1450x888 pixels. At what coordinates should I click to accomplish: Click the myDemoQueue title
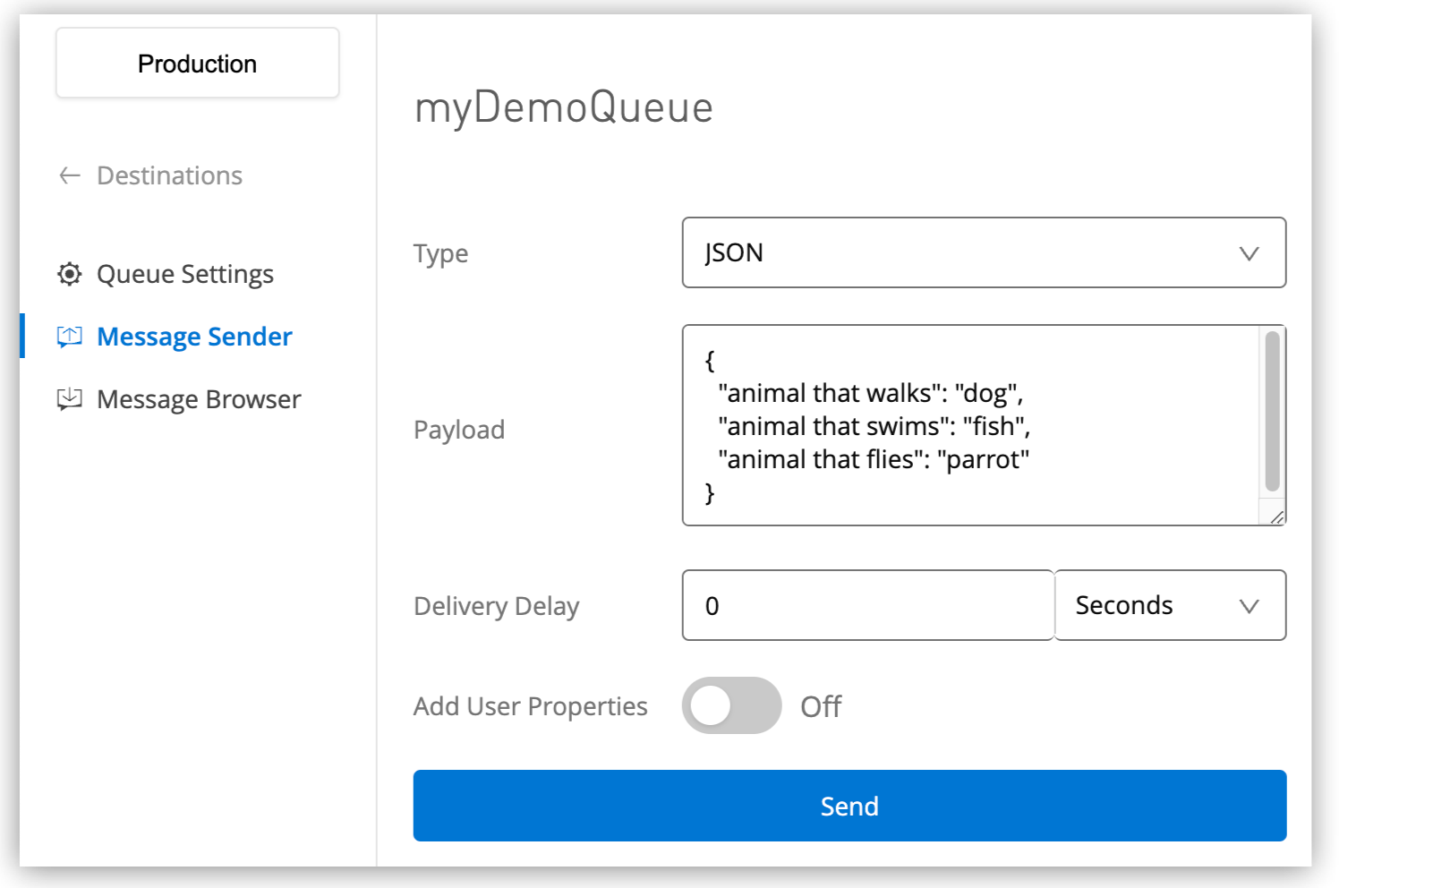[564, 107]
